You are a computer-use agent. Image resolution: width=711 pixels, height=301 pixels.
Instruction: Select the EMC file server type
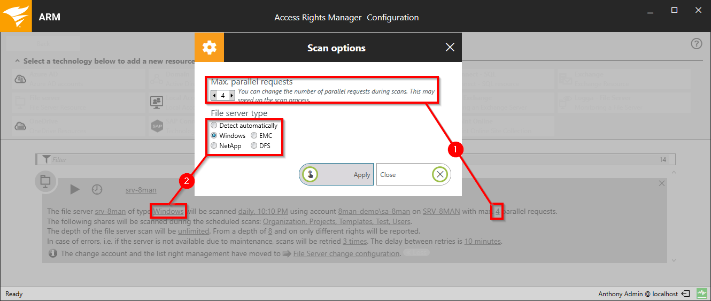tap(254, 136)
